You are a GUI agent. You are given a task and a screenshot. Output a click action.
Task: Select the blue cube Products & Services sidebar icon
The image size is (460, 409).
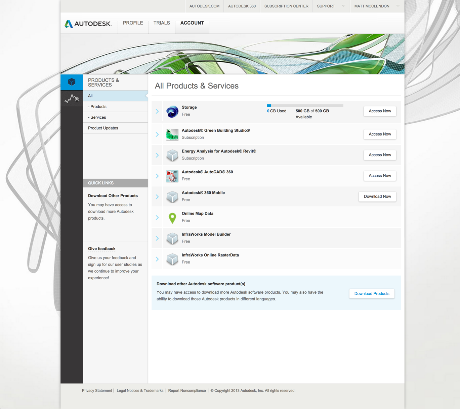coord(72,82)
